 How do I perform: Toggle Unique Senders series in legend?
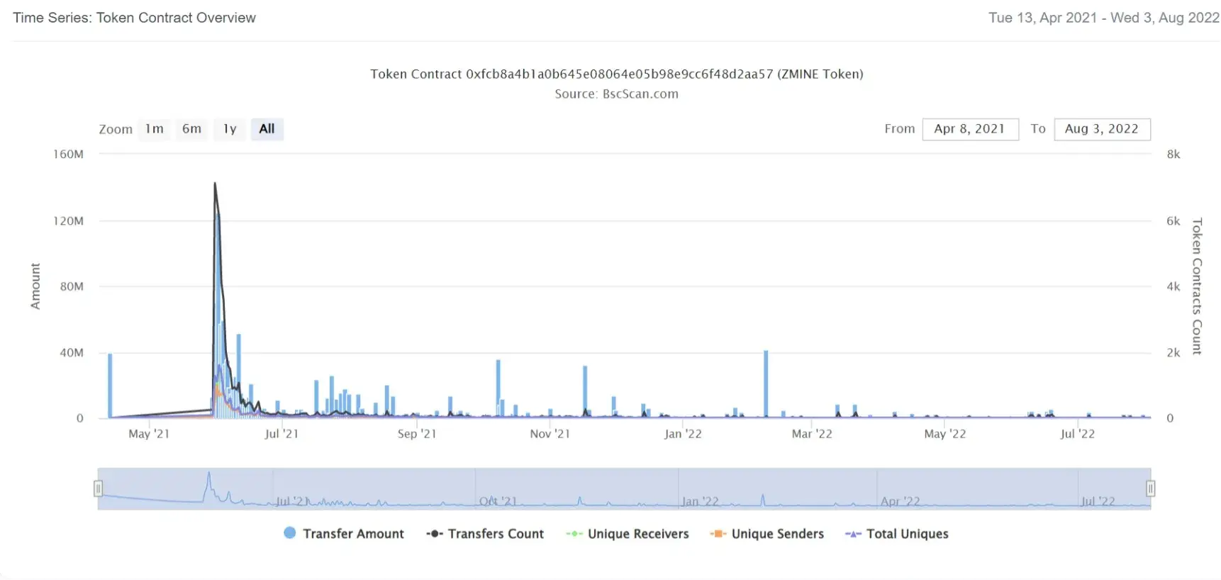tap(767, 534)
